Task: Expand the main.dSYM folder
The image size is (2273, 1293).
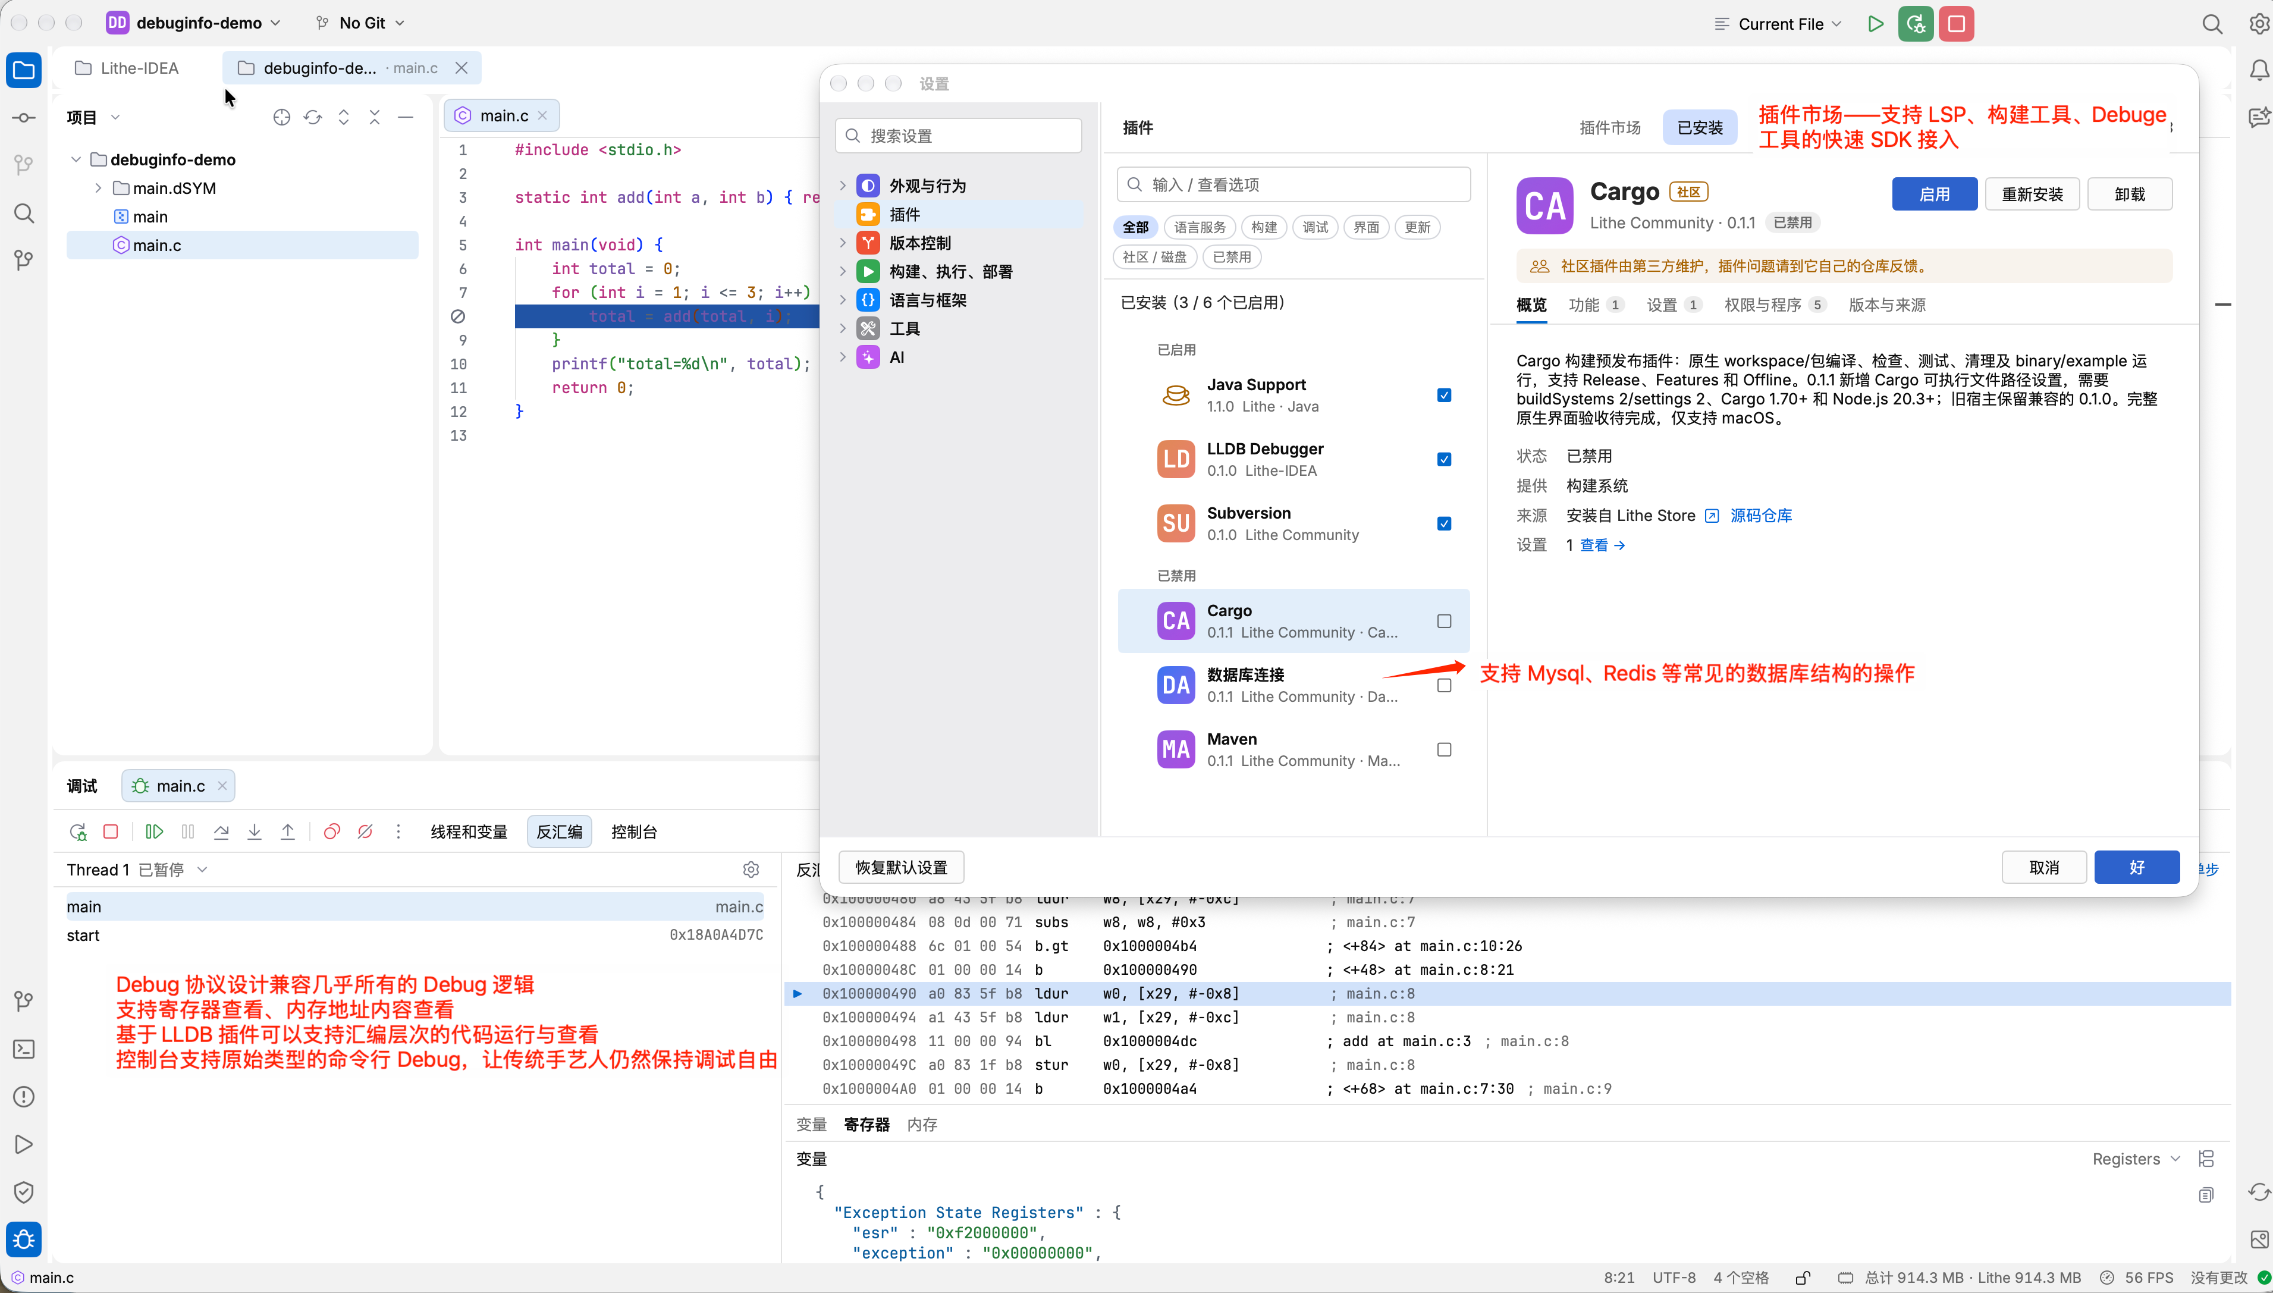Action: [99, 189]
